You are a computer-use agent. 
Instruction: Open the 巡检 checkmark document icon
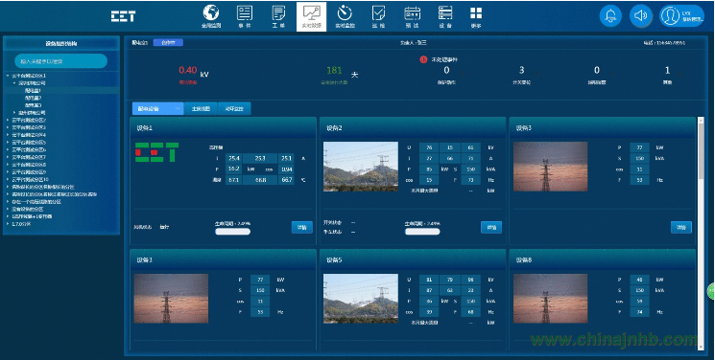tap(378, 16)
